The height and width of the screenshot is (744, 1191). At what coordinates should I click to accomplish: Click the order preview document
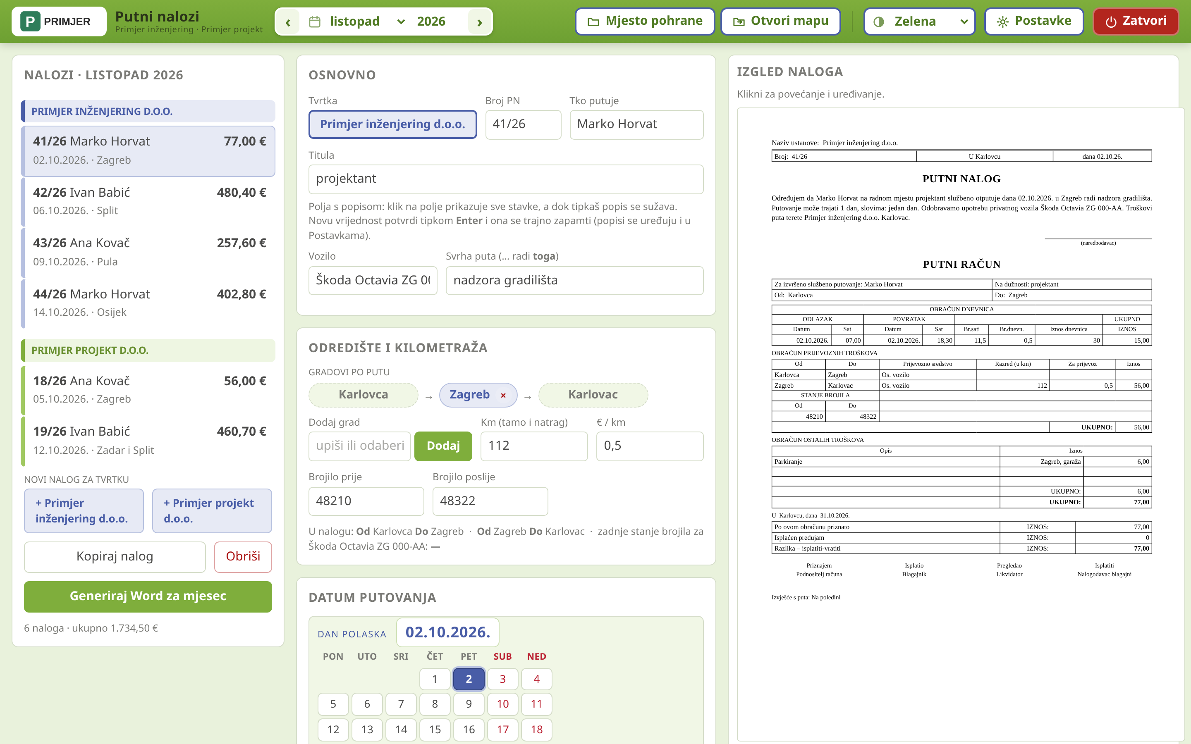click(x=960, y=424)
